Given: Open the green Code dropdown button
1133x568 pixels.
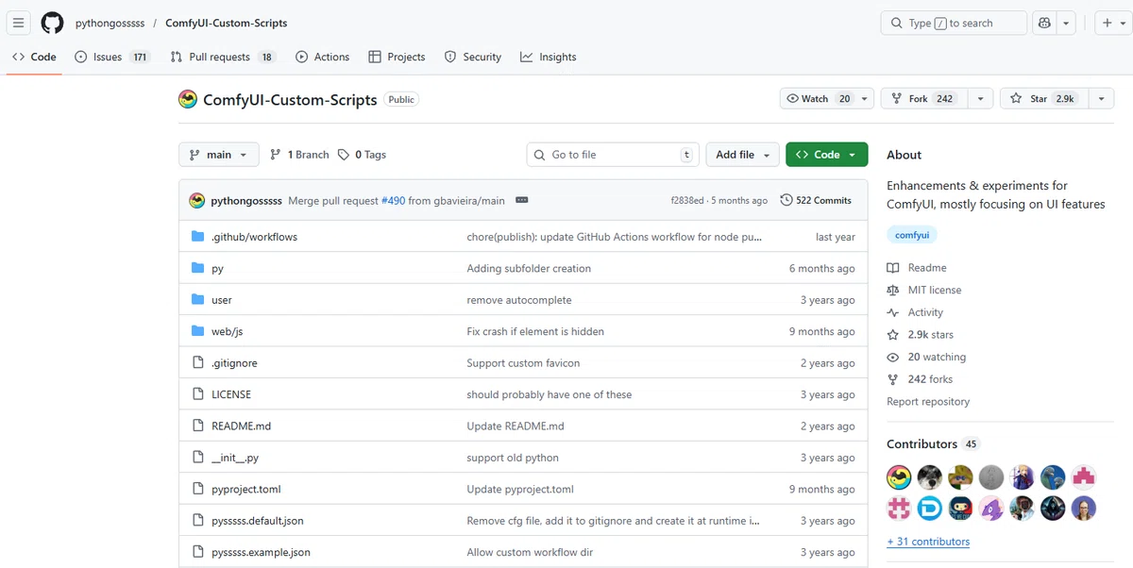Looking at the screenshot, I should coord(826,155).
